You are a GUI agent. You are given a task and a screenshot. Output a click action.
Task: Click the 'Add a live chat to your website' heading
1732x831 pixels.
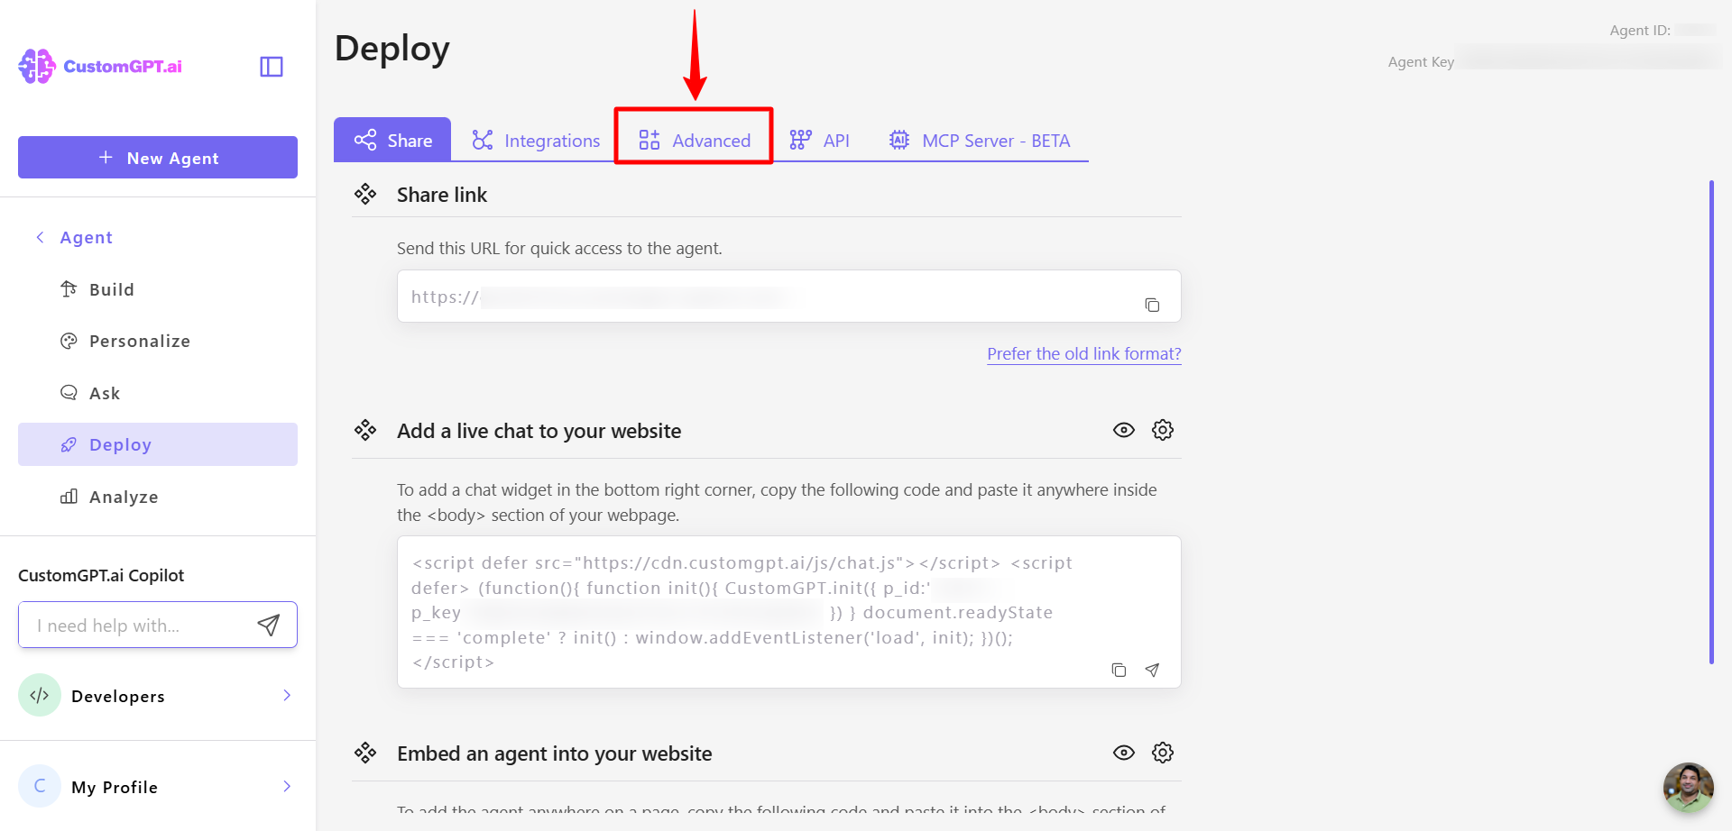539,431
